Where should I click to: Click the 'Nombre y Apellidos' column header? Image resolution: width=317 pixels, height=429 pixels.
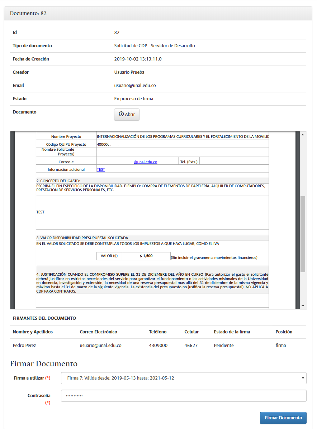(x=33, y=332)
